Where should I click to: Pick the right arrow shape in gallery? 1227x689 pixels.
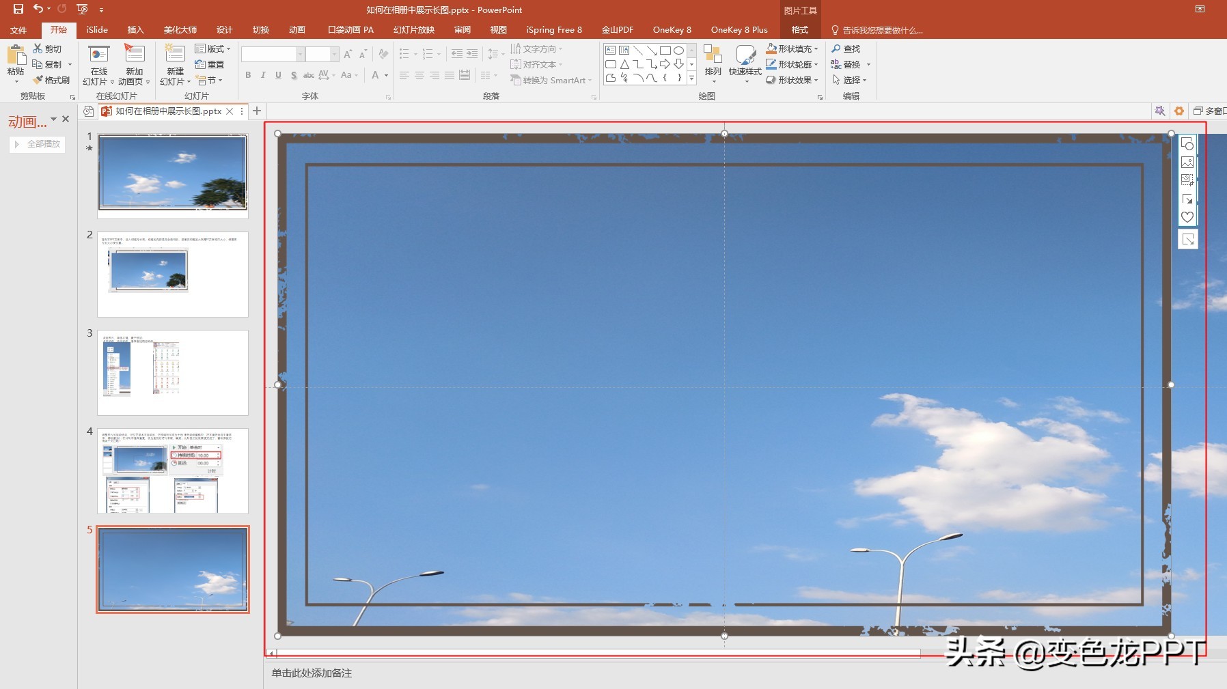[665, 64]
